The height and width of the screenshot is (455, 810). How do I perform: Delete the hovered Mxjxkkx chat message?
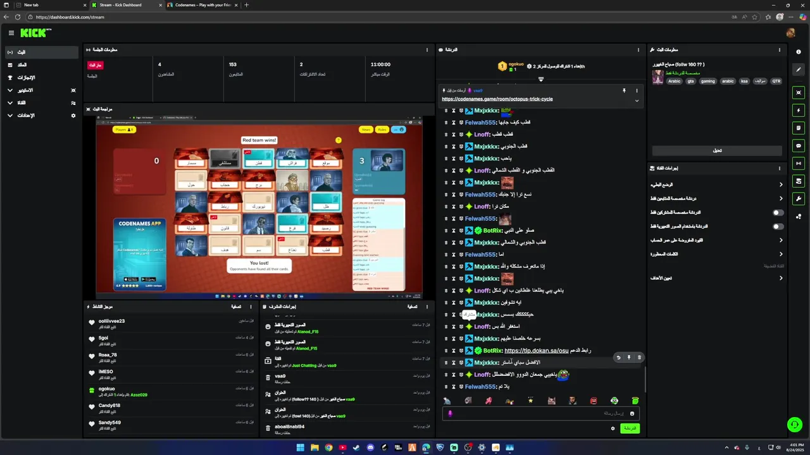tap(639, 358)
